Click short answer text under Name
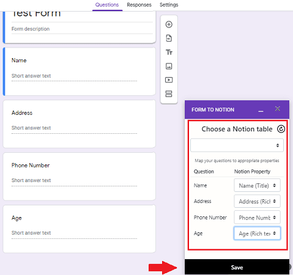Image resolution: width=293 pixels, height=275 pixels. [31, 76]
